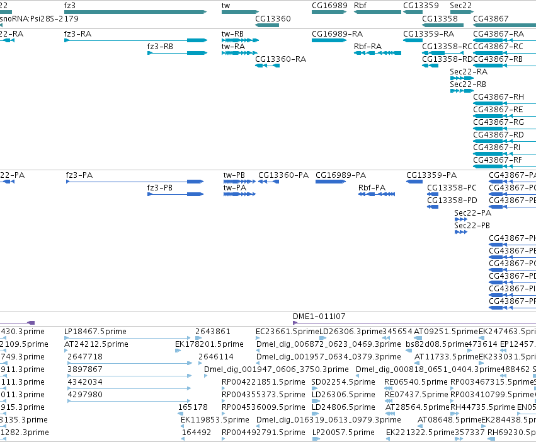Image resolution: width=536 pixels, height=442 pixels.
Task: Click EST LD24806.5prime
Action: (315, 414)
